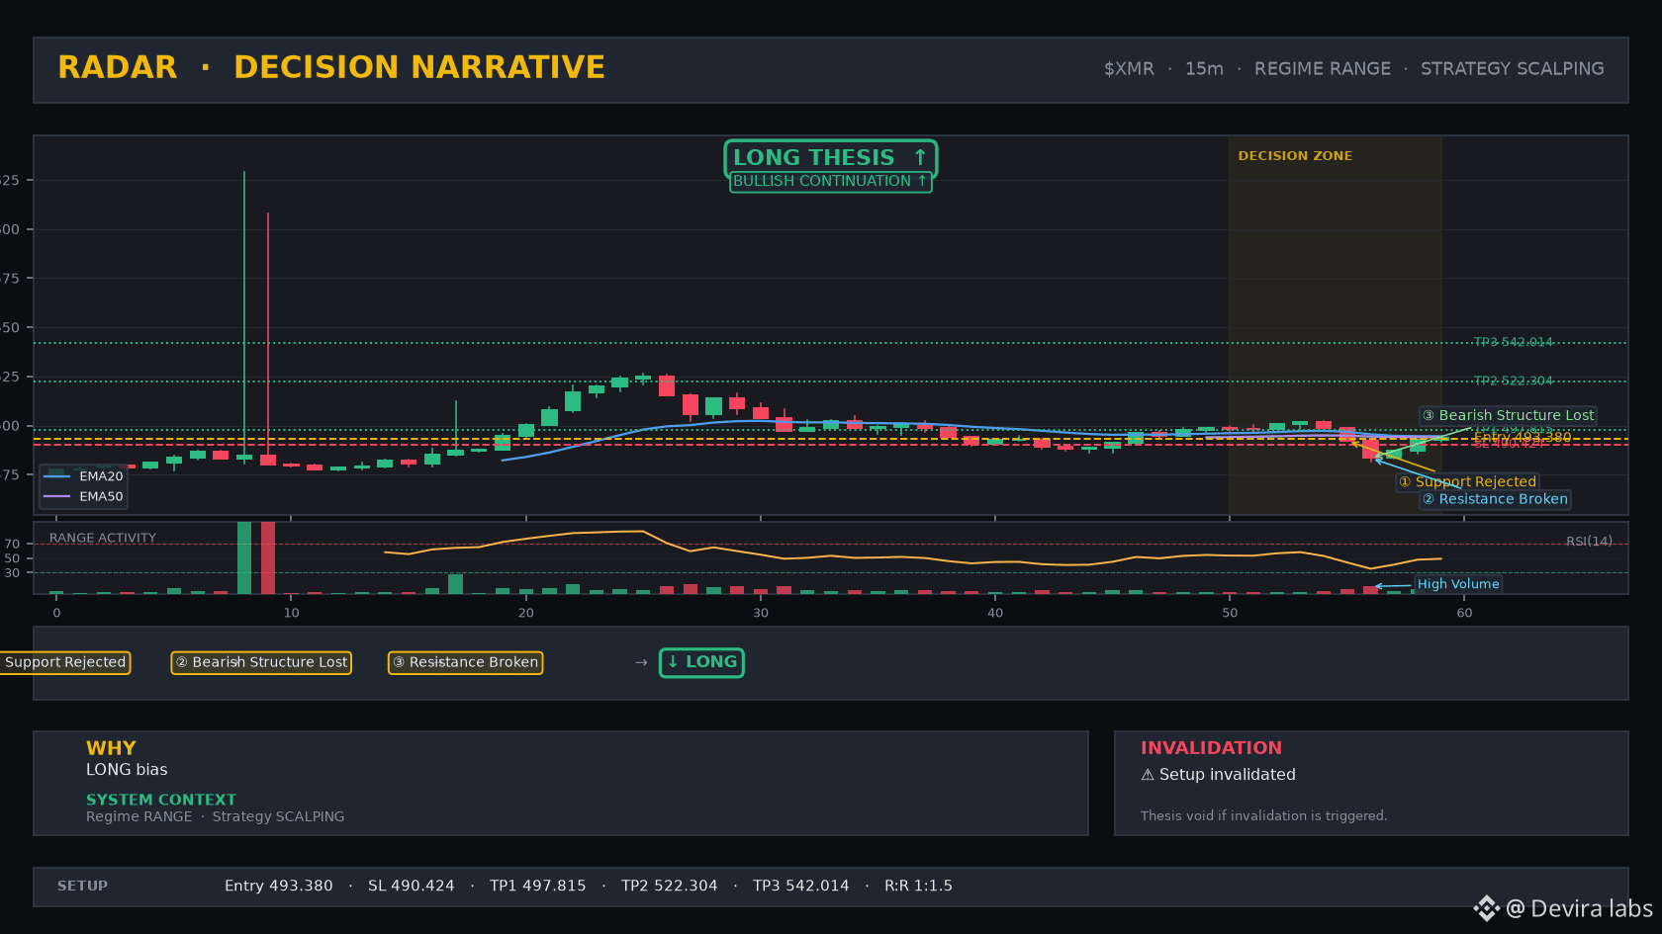Click the tallest green volume bar

click(244, 557)
